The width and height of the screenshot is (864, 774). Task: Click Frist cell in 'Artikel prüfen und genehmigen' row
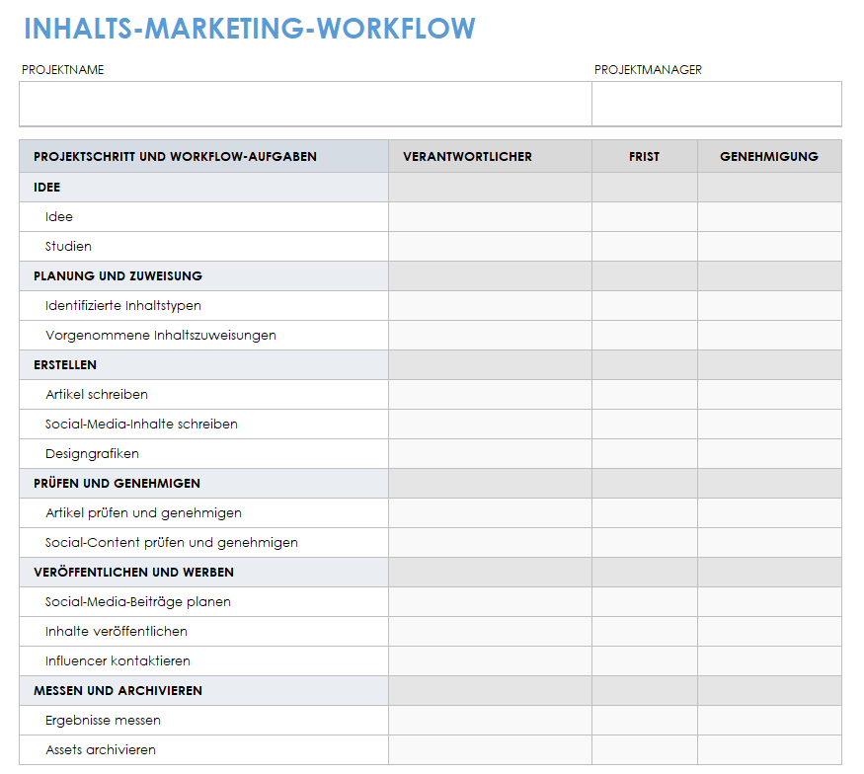pyautogui.click(x=645, y=513)
